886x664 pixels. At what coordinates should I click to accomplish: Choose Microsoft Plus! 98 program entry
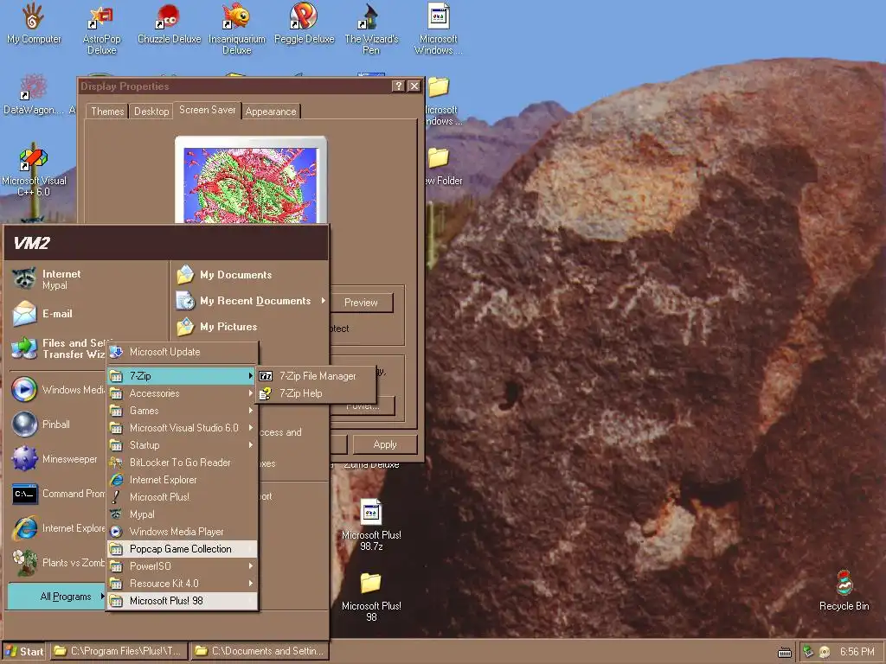[182, 601]
